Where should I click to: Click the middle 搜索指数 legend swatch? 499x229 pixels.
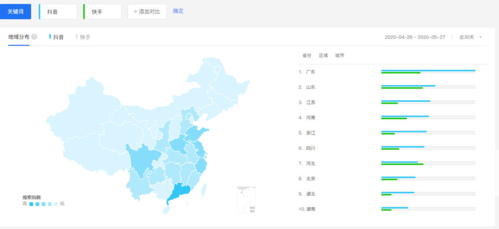click(43, 204)
